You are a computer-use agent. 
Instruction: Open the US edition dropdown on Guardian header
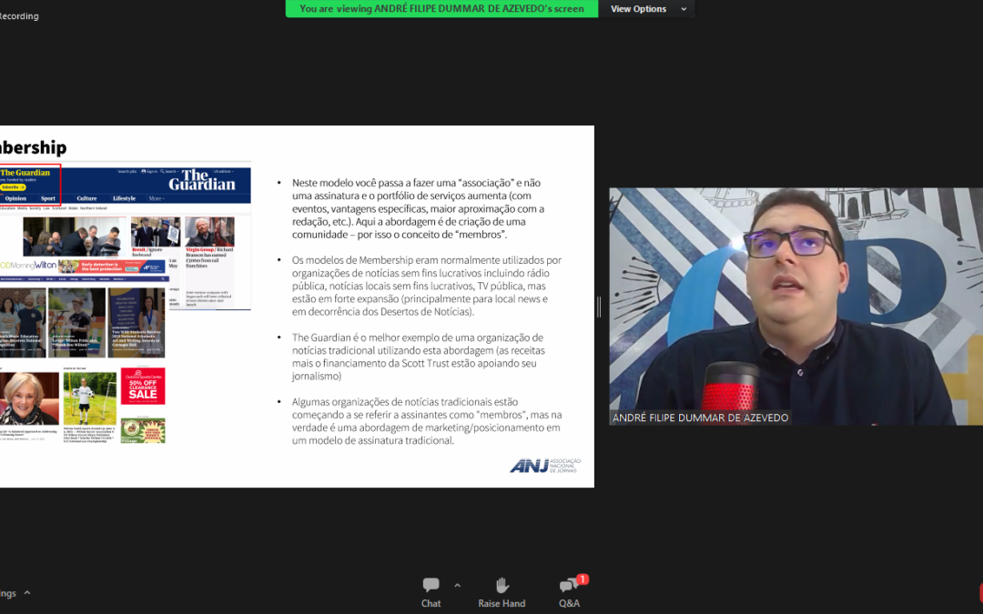(224, 171)
